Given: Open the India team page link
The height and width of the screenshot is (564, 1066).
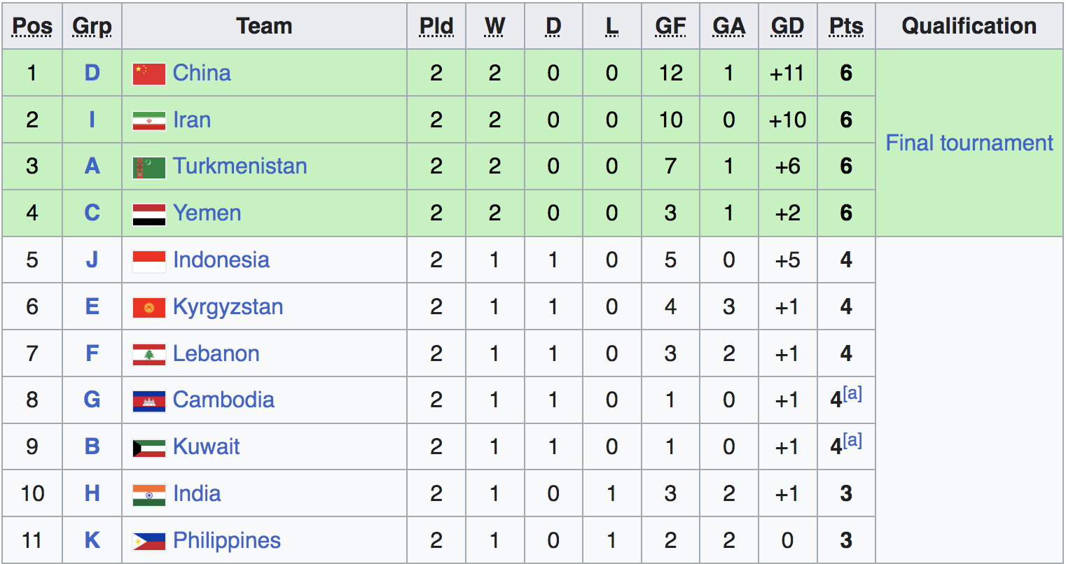Looking at the screenshot, I should click(x=197, y=493).
